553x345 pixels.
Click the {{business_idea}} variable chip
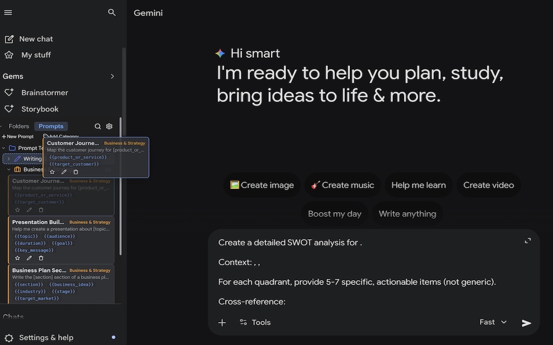tap(71, 285)
